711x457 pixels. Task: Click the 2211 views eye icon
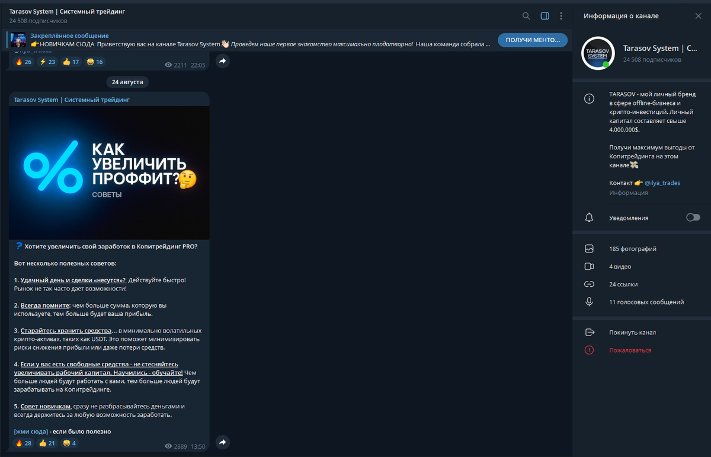[168, 65]
